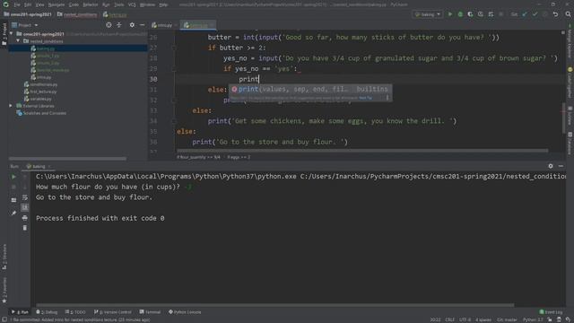Open the Run menu
This screenshot has width=574, height=323.
pyautogui.click(x=106, y=4)
